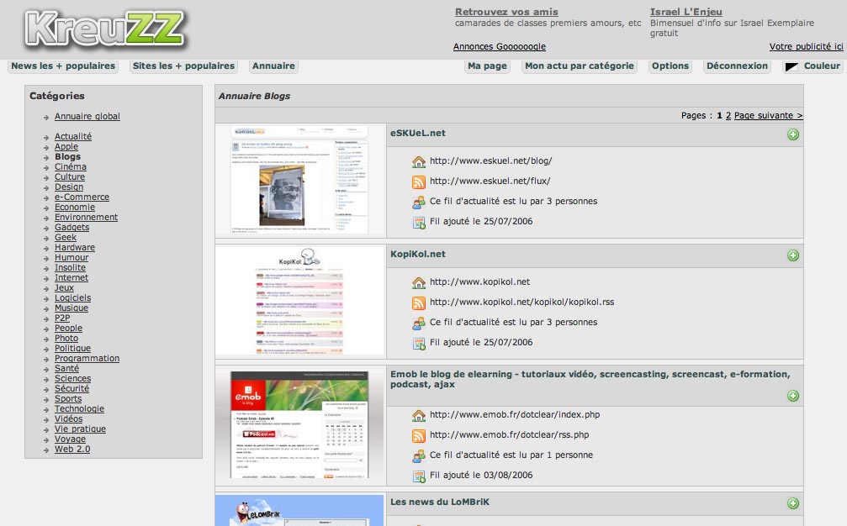Open News les + populaires
This screenshot has width=847, height=526.
pyautogui.click(x=63, y=66)
